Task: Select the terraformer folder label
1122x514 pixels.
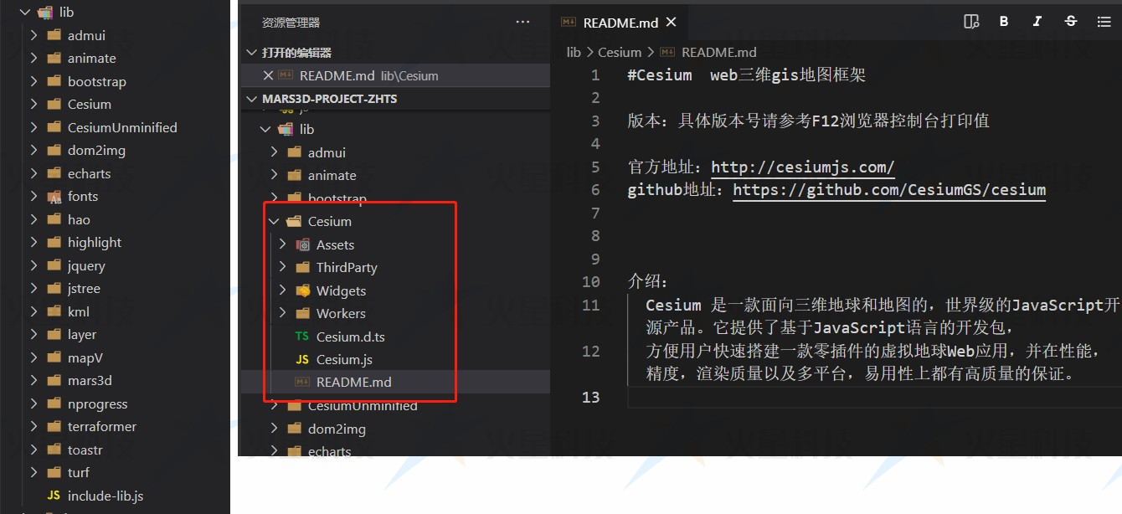Action: [x=102, y=427]
